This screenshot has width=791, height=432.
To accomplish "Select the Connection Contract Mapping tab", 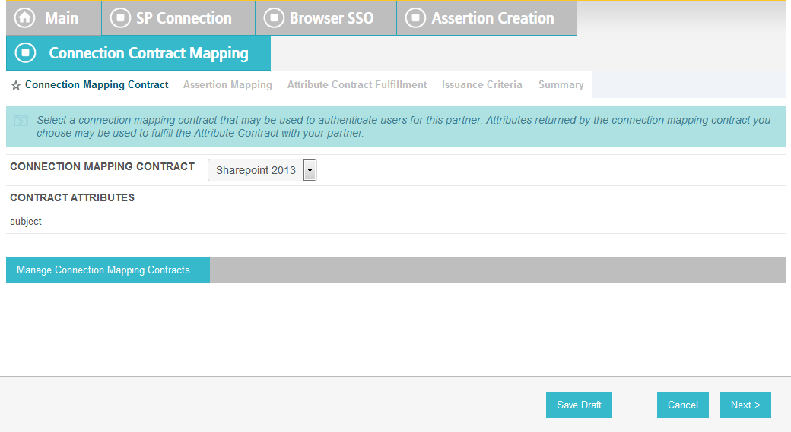I will 138,53.
